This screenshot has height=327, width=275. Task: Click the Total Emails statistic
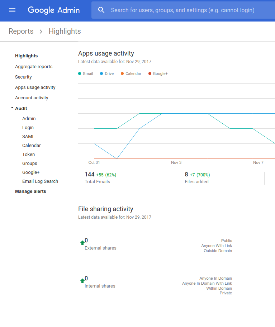click(98, 178)
